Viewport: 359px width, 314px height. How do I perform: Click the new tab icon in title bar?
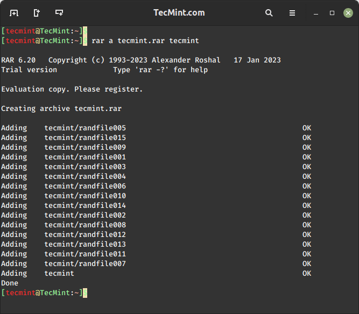pos(14,13)
